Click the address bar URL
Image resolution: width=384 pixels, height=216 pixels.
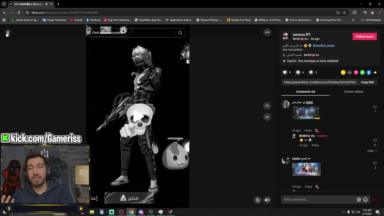(64, 13)
